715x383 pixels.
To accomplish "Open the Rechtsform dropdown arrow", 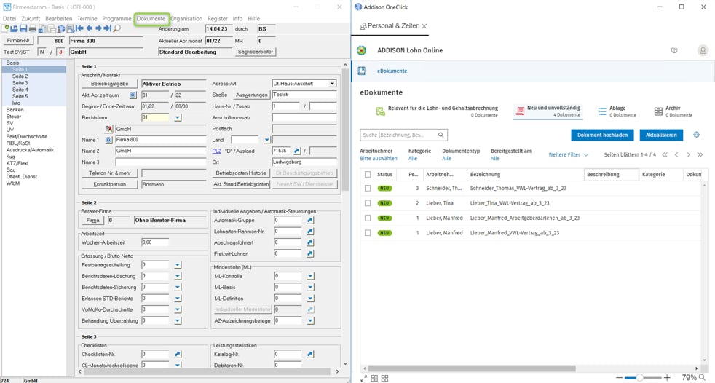I will tap(177, 117).
